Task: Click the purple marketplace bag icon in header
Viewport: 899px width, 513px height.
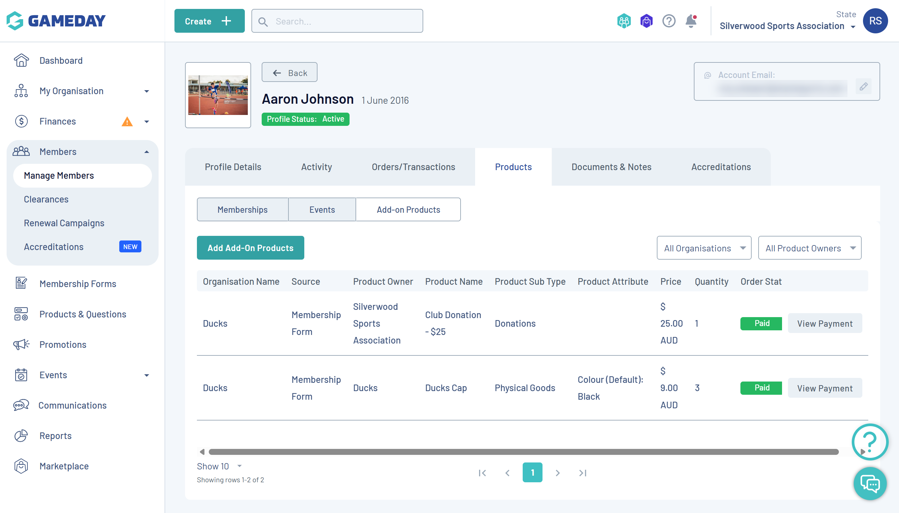Action: point(646,21)
